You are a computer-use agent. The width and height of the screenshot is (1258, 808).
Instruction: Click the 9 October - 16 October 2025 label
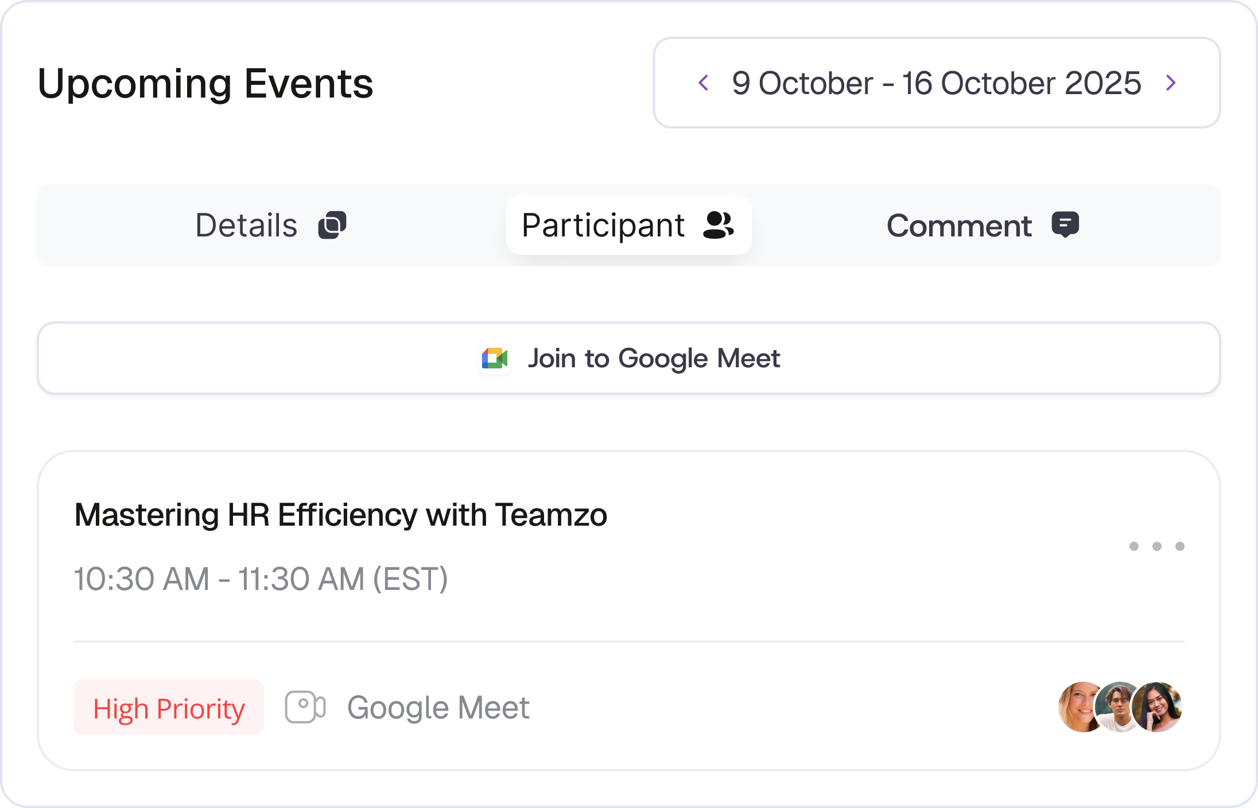point(936,83)
